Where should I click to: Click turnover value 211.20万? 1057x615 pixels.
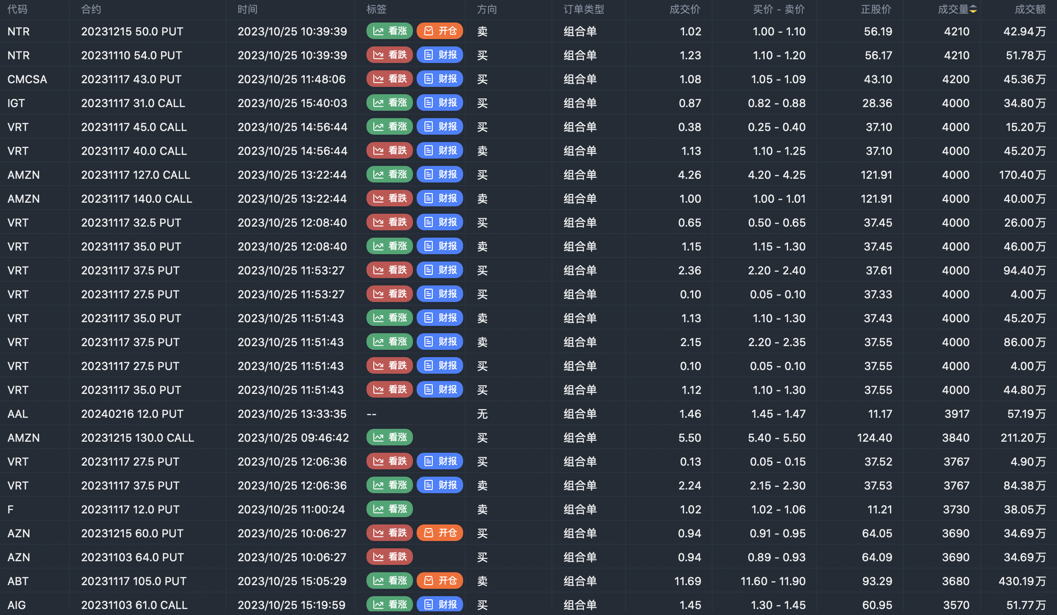[1023, 438]
